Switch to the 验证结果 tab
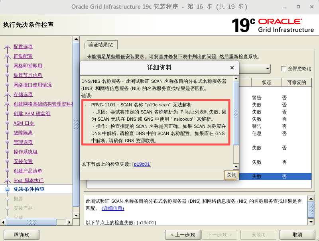 point(101,45)
